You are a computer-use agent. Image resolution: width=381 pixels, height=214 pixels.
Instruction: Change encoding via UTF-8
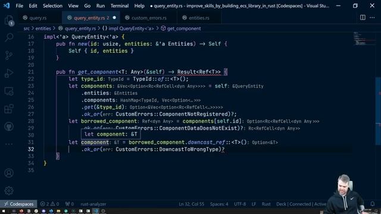point(240,204)
